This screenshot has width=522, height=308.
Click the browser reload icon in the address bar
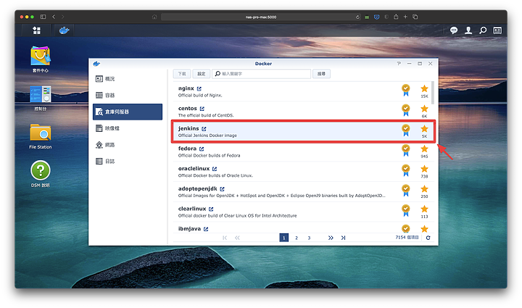tap(357, 17)
